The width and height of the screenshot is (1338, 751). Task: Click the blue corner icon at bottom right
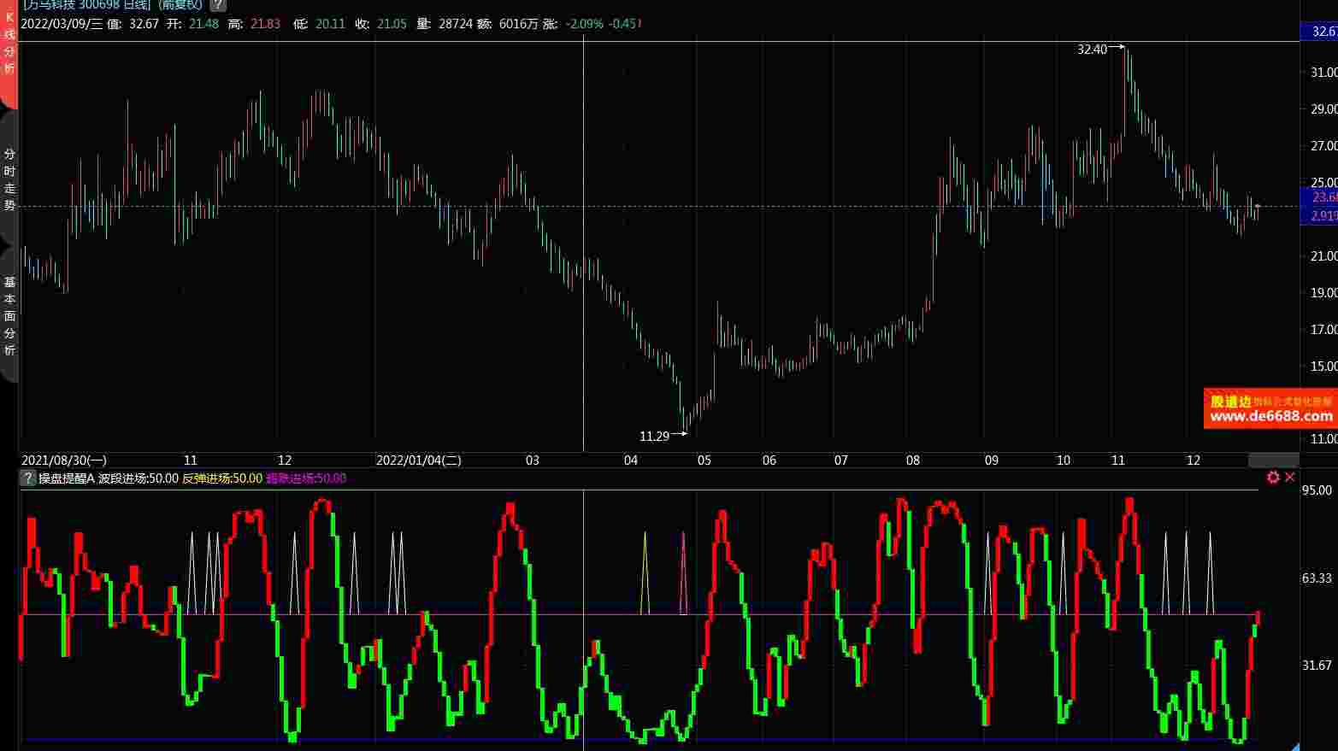(1294, 747)
